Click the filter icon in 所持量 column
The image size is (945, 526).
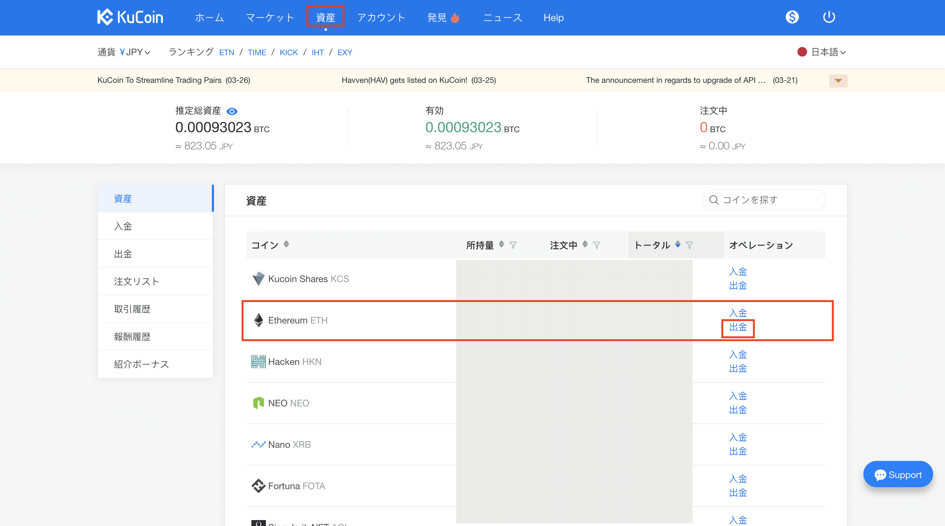click(x=513, y=245)
